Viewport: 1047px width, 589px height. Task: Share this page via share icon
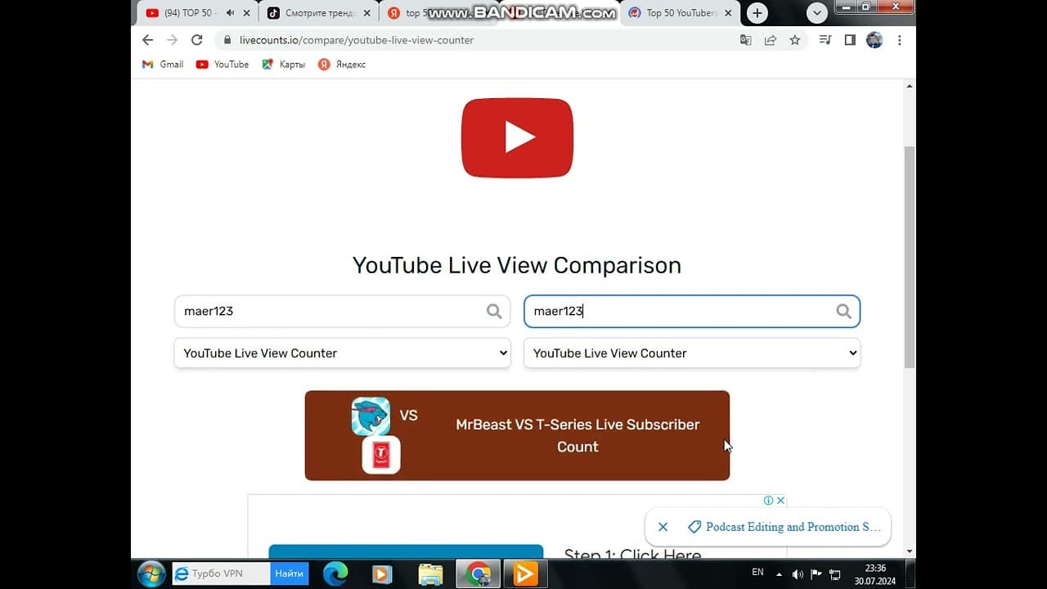coord(771,40)
